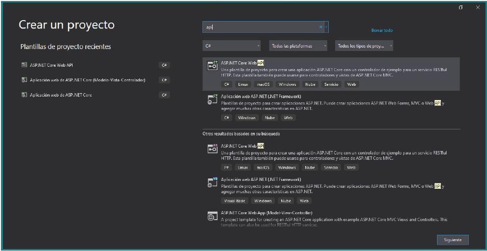Click the macOS tag of the F# Web API template
The image size is (487, 251).
click(263, 168)
